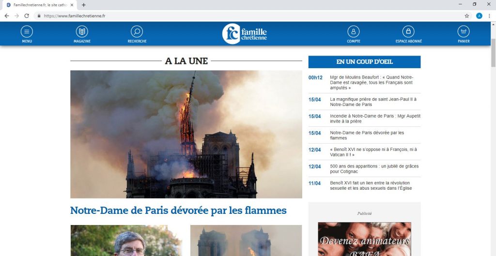Click the burning Notre-Dame spire photo
This screenshot has height=256, width=496.
(x=186, y=134)
